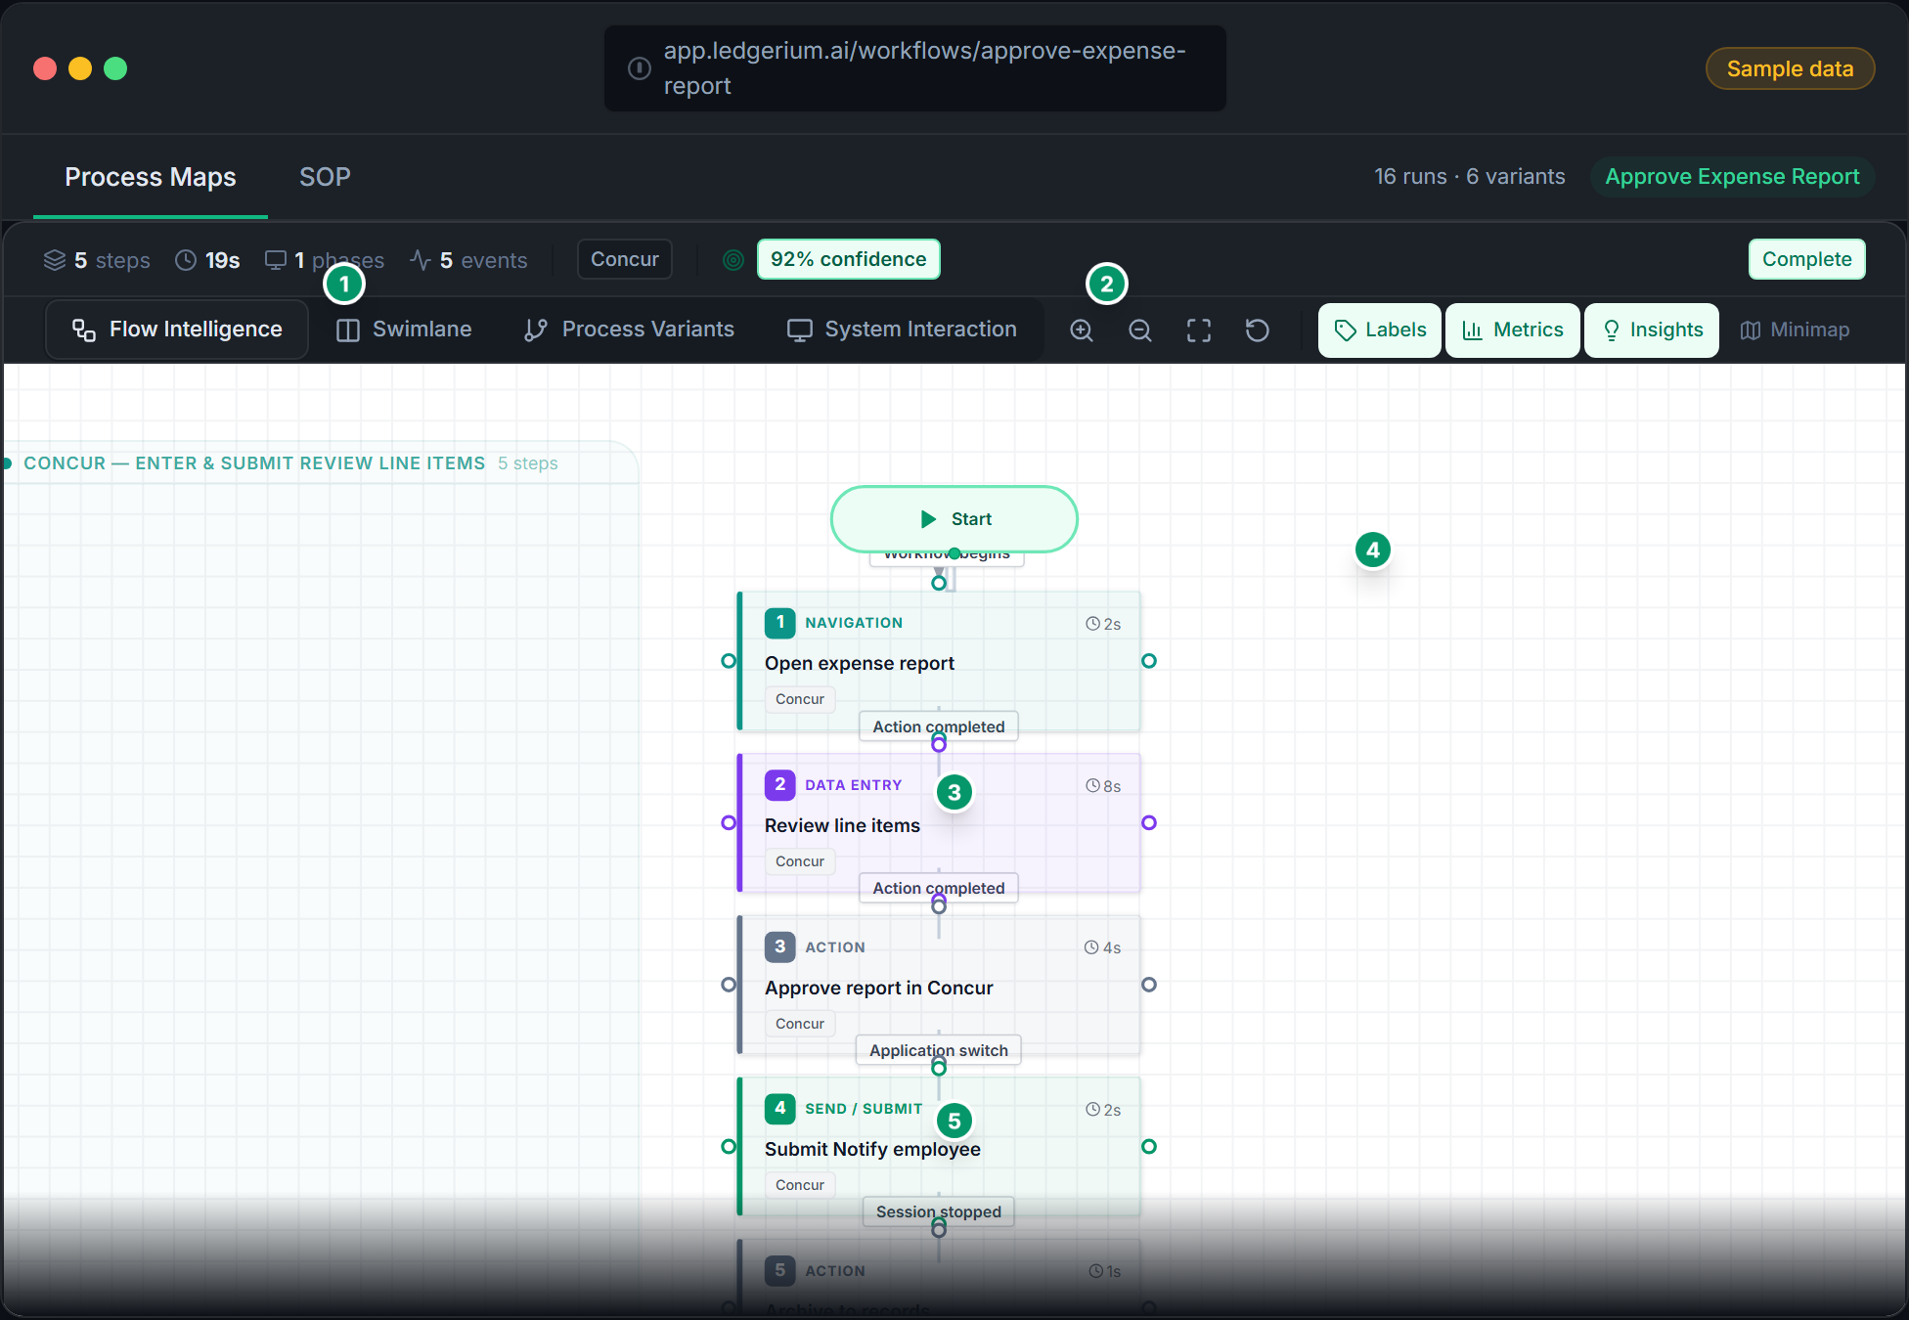This screenshot has width=1909, height=1320.
Task: Click the 2s duration on Submit Notify employee
Action: click(1103, 1110)
